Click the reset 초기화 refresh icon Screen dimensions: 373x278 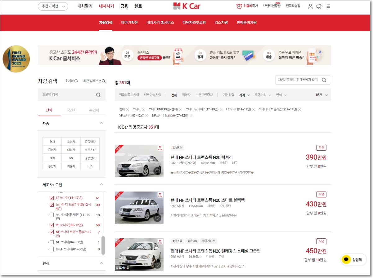[x=76, y=81]
